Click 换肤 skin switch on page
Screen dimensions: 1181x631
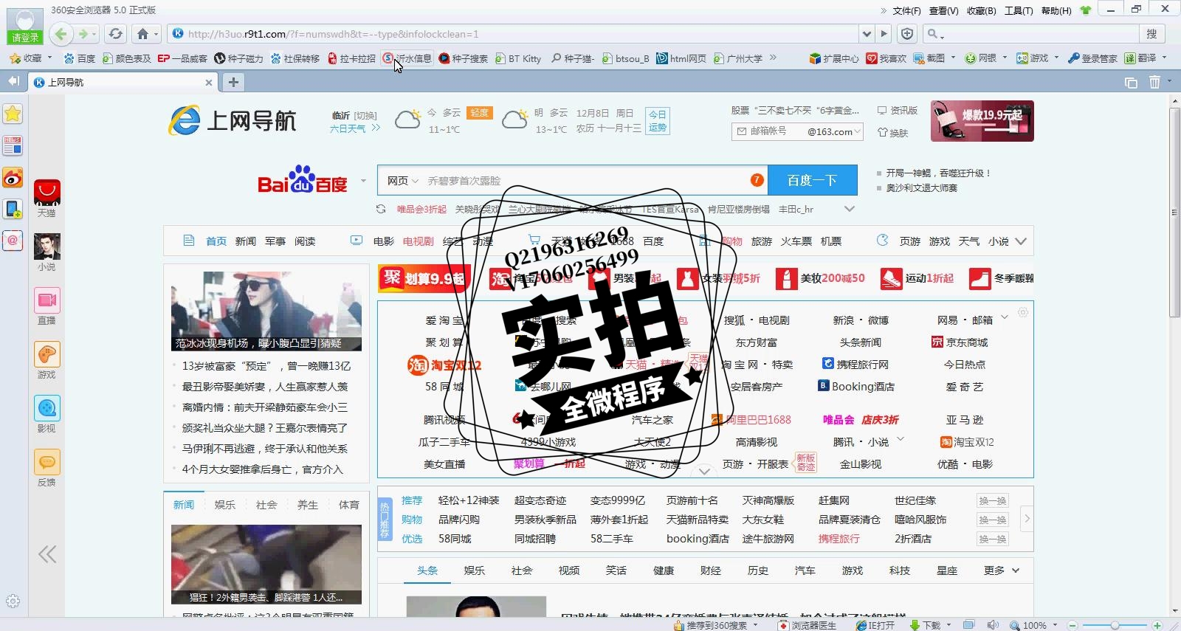point(892,133)
